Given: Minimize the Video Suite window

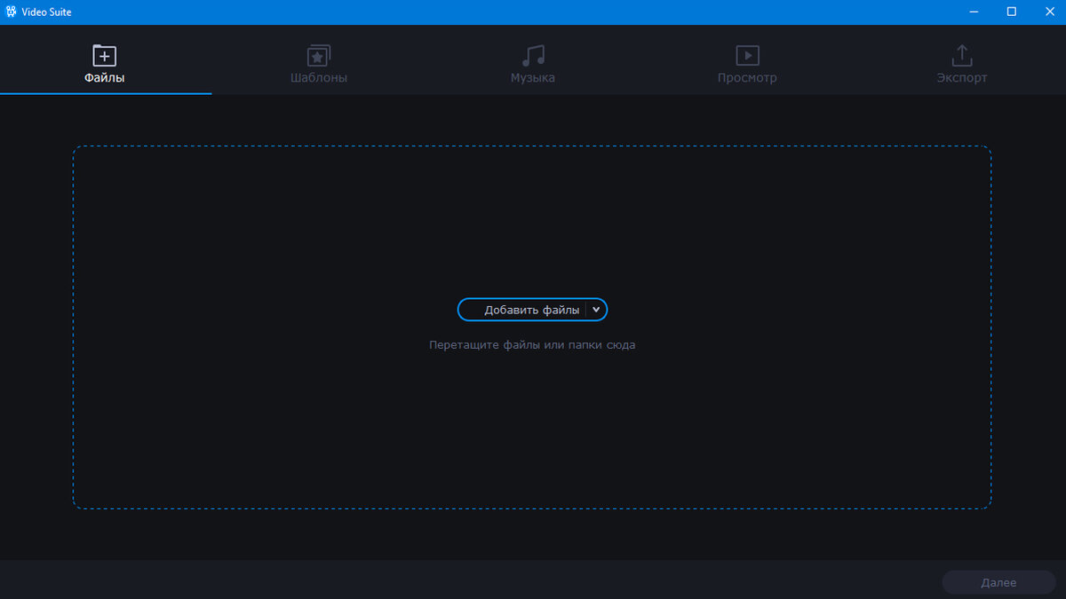Looking at the screenshot, I should [x=974, y=12].
